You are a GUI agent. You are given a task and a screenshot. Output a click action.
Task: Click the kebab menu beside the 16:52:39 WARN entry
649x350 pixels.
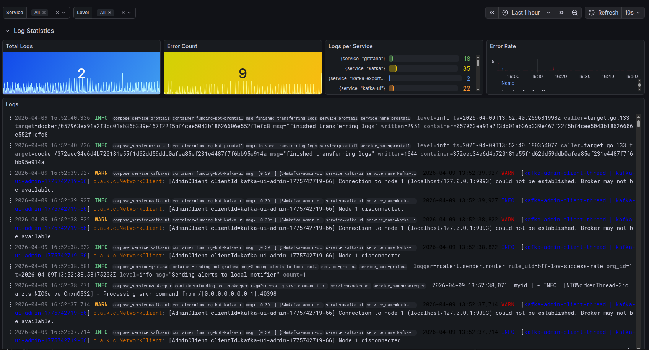click(10, 173)
